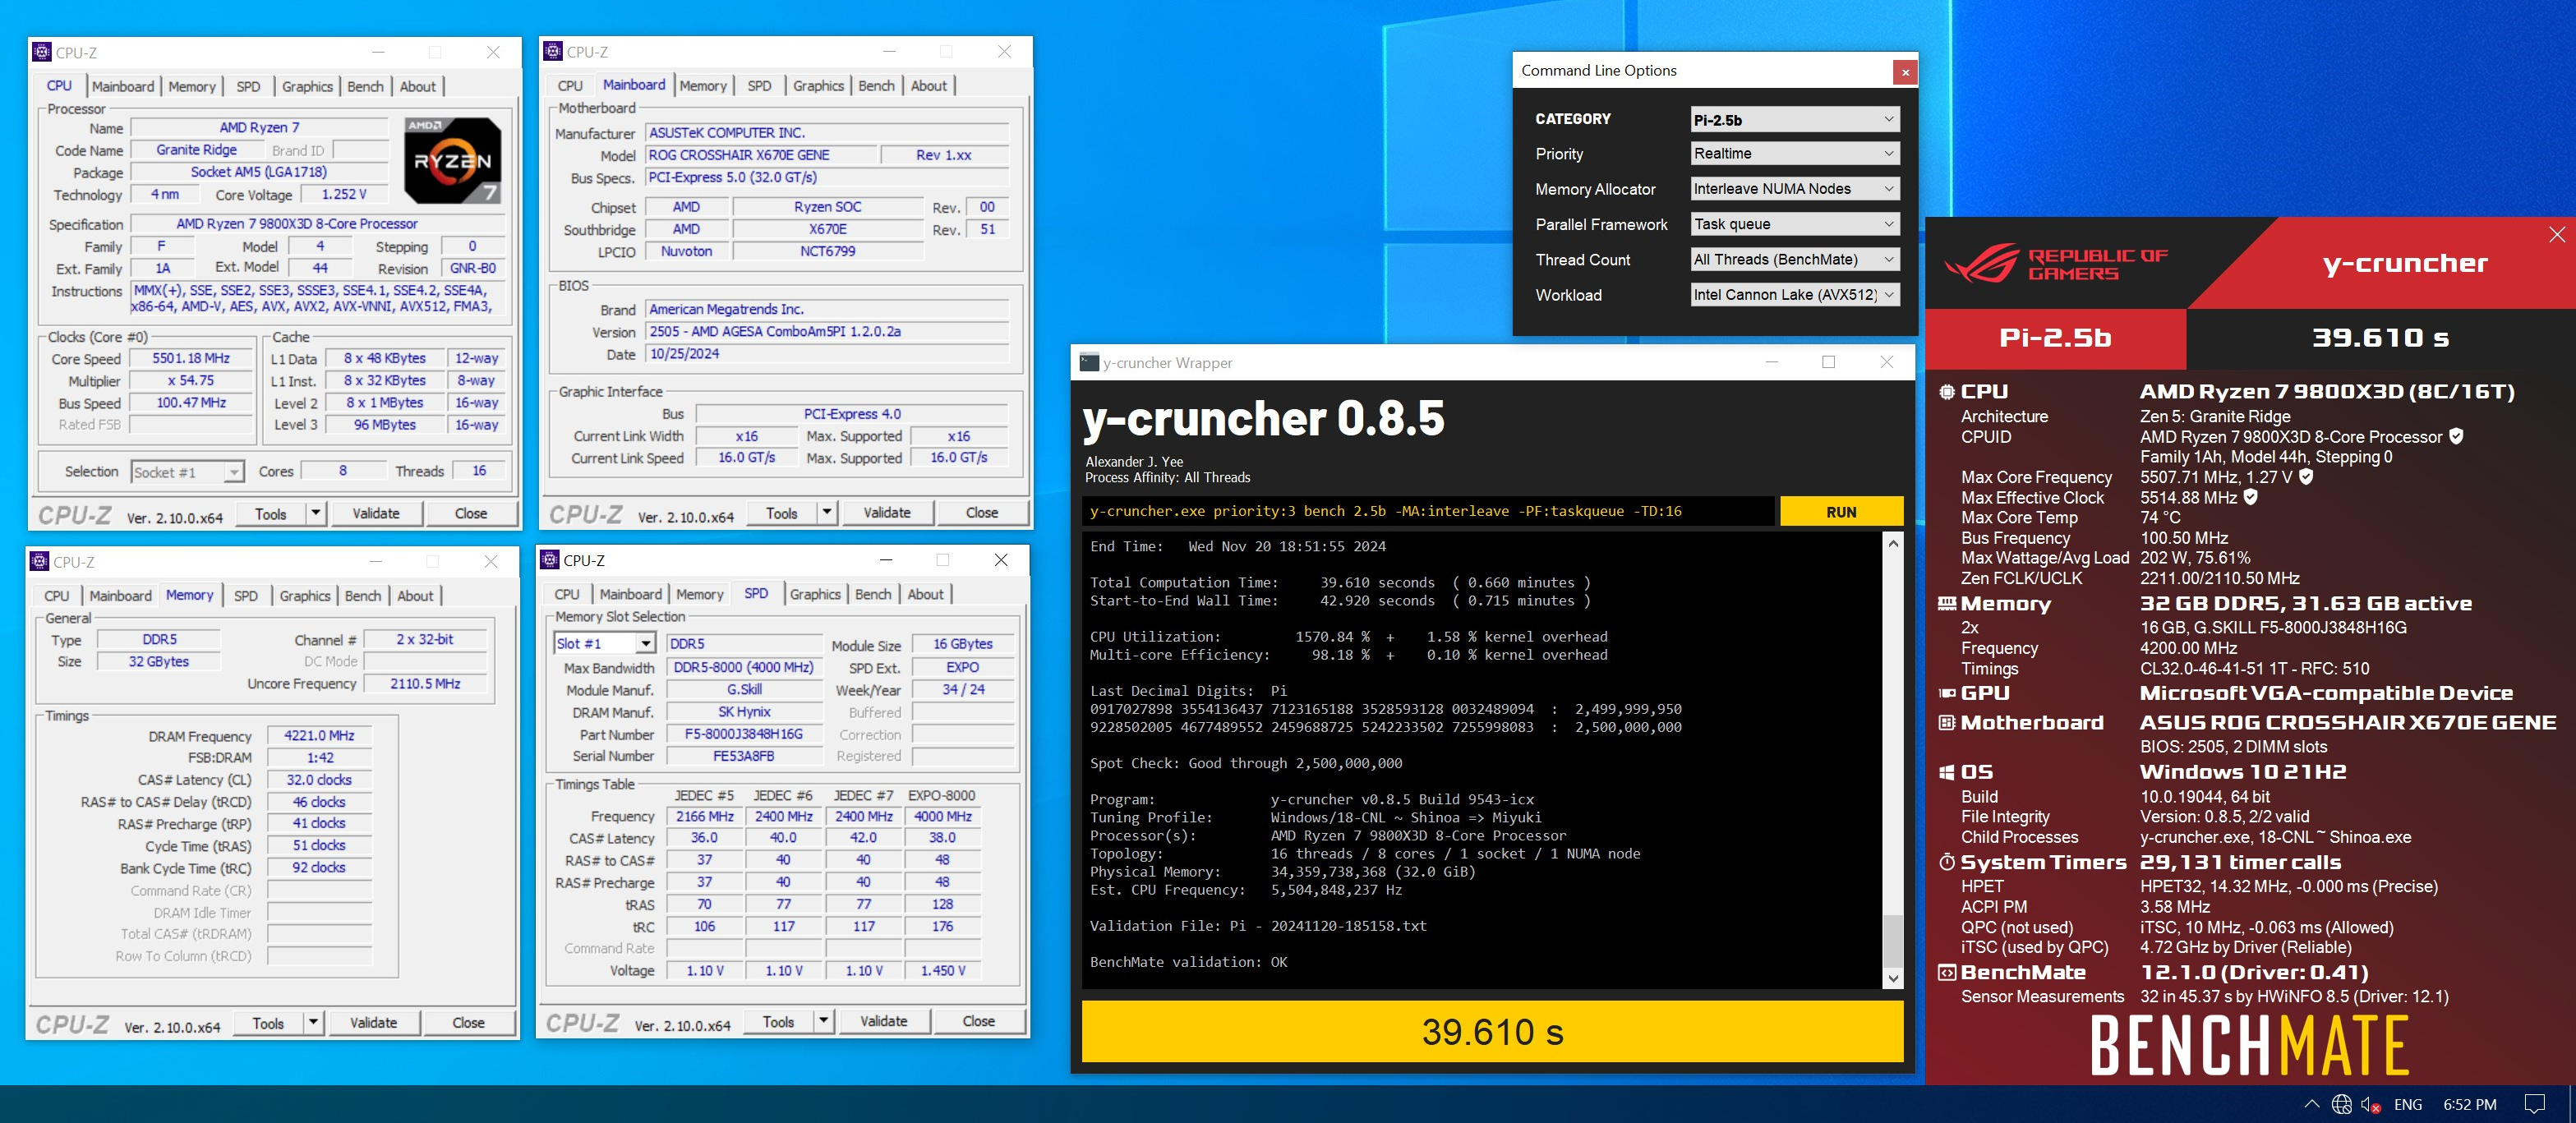The width and height of the screenshot is (2576, 1123).
Task: Click the y-cruncher output scrollbar up arrow
Action: (x=1892, y=543)
